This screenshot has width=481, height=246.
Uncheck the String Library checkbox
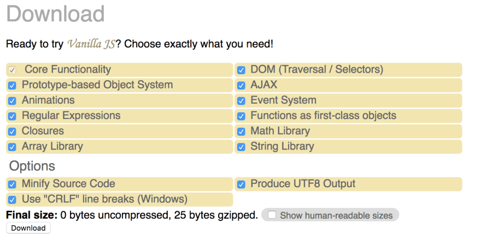[x=241, y=147]
